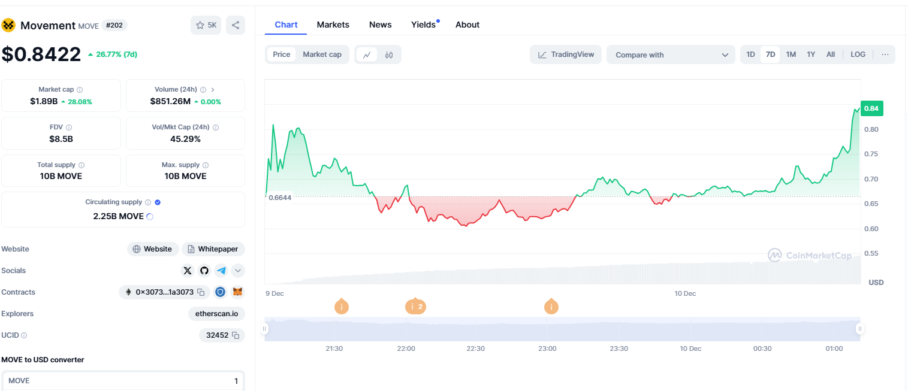
Task: Switch to candlestick chart icon
Action: pos(389,54)
